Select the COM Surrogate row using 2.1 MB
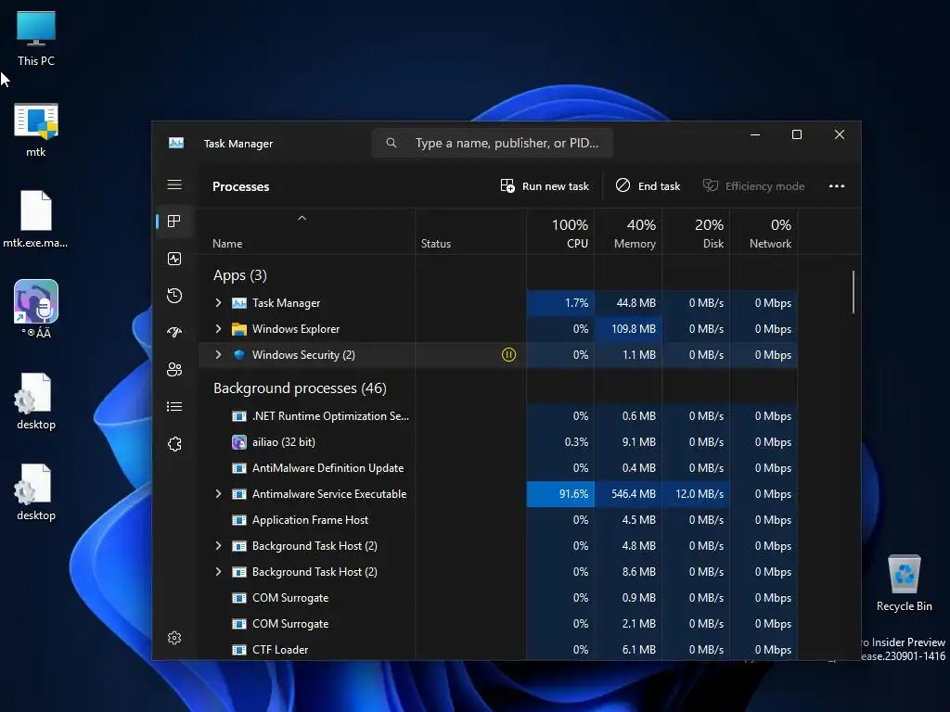Viewport: 950px width, 712px height. click(498, 624)
